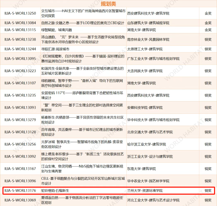217x206 pixels.
Task: Select entry ID ILIA-S-WORL13167
Action: [20, 169]
